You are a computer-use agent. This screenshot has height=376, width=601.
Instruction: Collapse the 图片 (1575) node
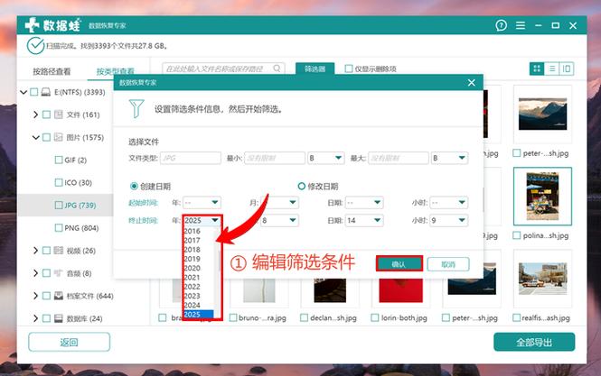(35, 137)
